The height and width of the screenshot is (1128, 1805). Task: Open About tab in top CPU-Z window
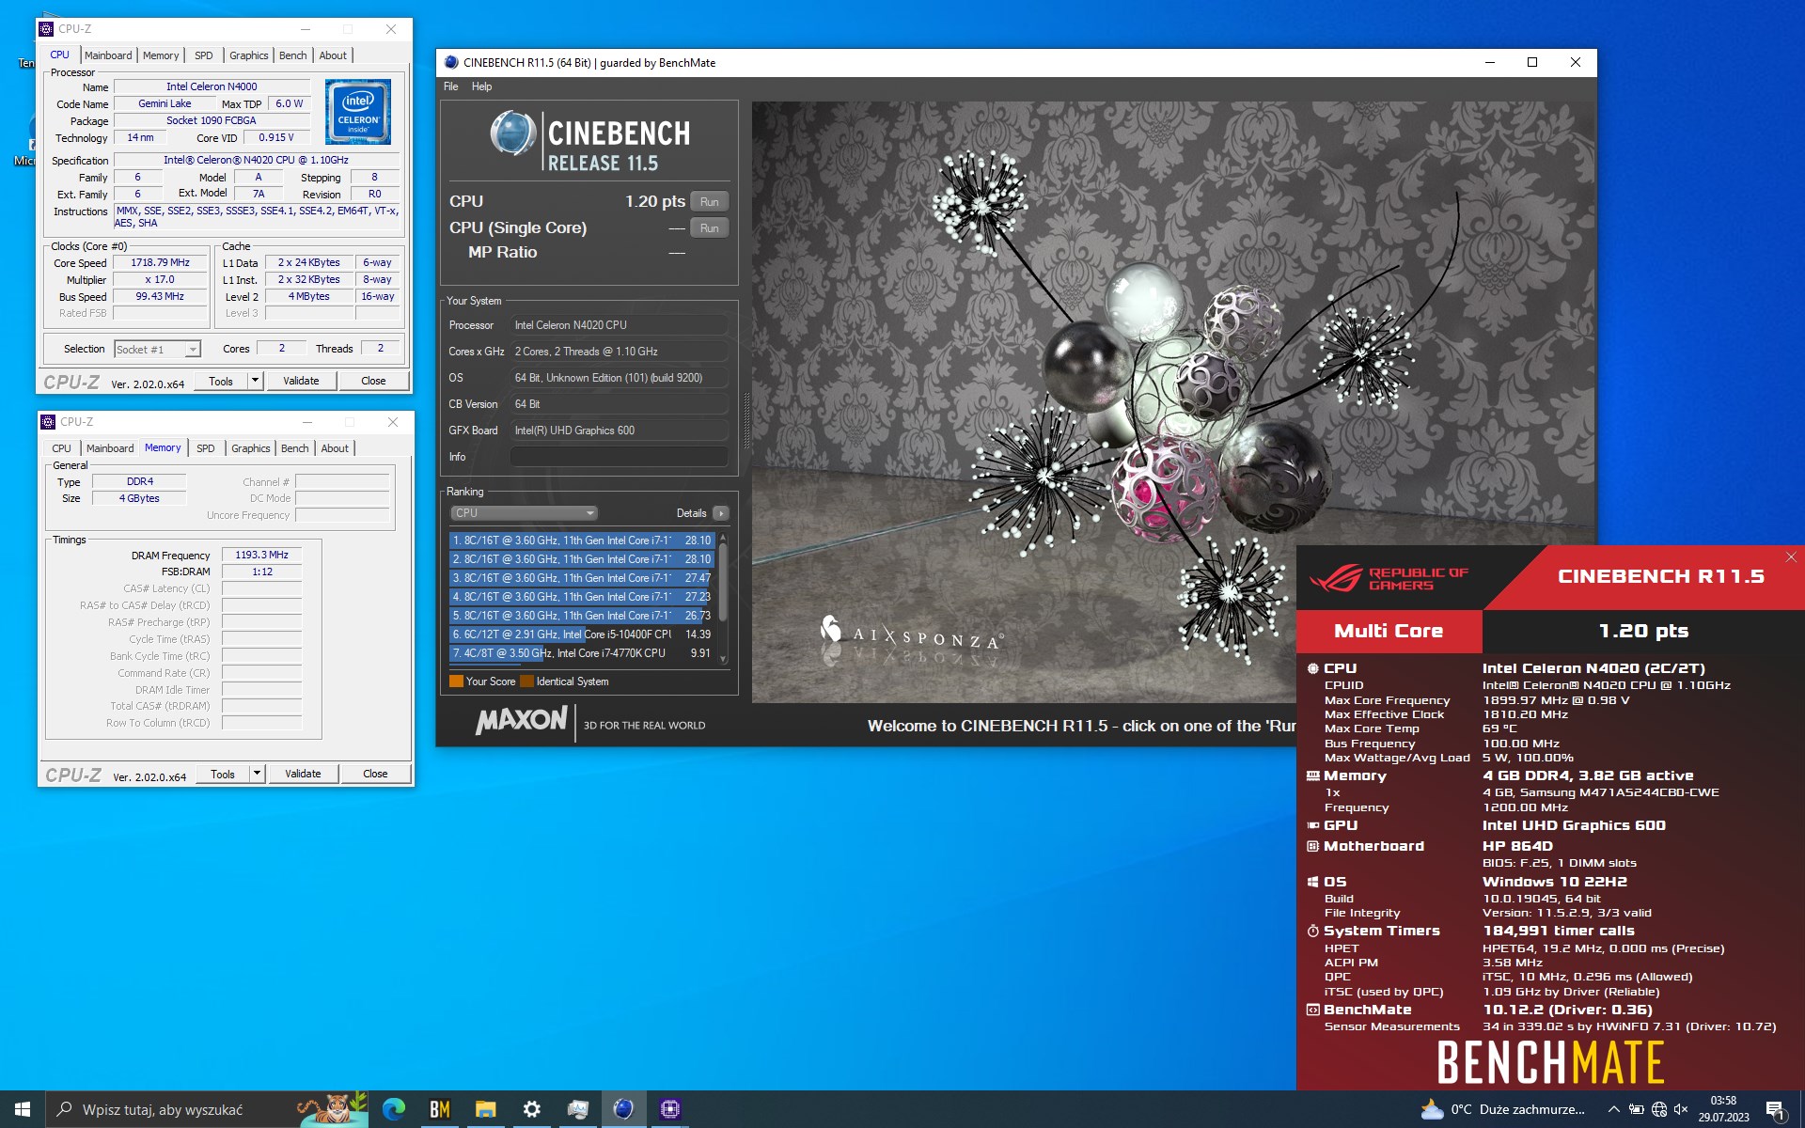point(333,55)
